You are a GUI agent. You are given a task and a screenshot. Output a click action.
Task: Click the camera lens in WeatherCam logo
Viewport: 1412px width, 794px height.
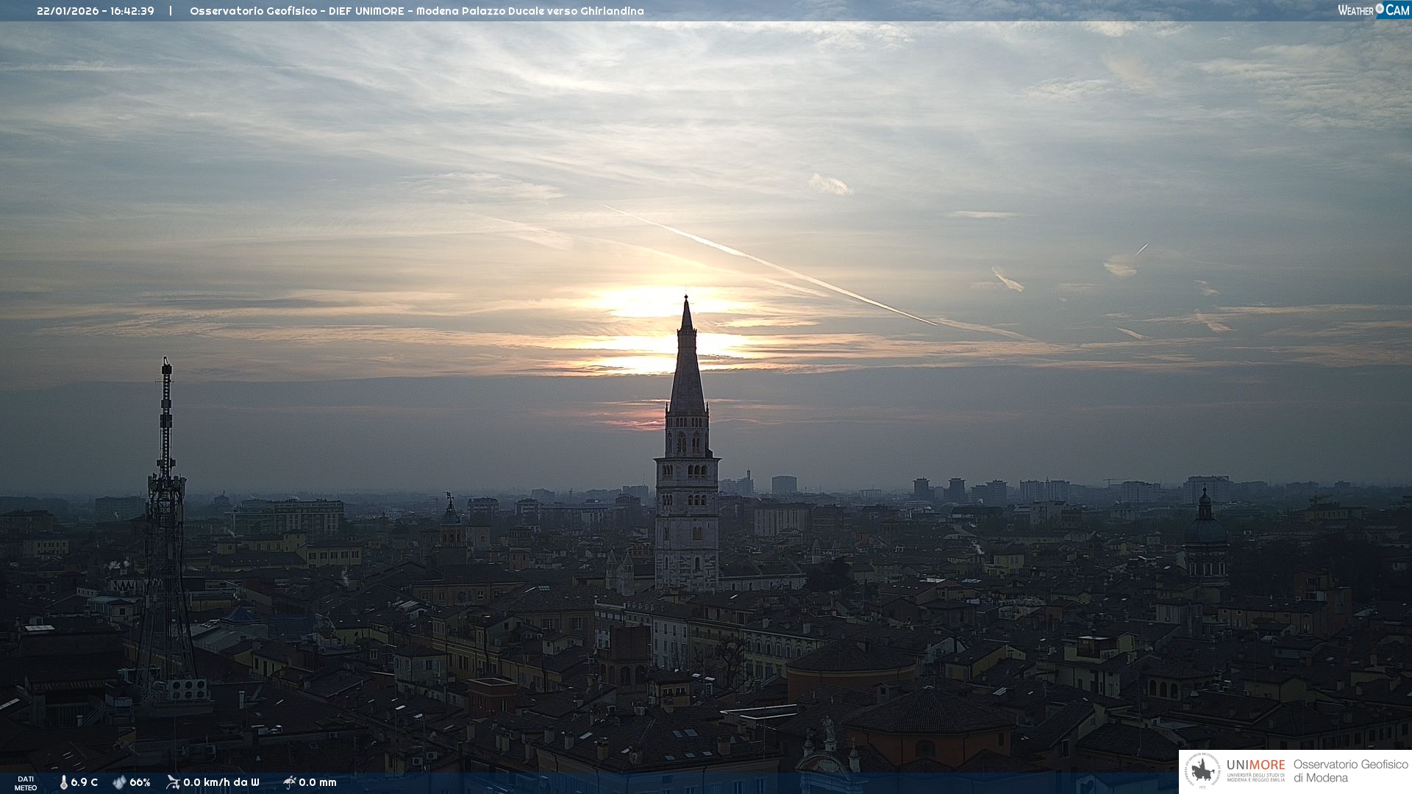pyautogui.click(x=1380, y=9)
